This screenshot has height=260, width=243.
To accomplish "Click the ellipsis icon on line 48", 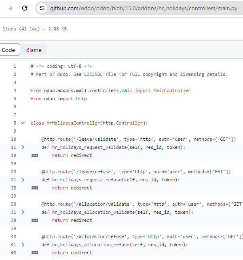I will click(35, 253).
